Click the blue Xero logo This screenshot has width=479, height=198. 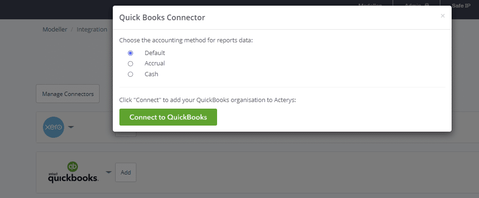pos(53,127)
